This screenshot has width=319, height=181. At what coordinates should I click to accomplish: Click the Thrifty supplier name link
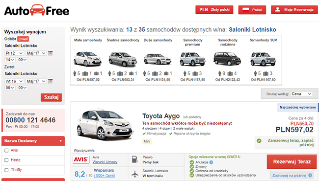[16, 169]
